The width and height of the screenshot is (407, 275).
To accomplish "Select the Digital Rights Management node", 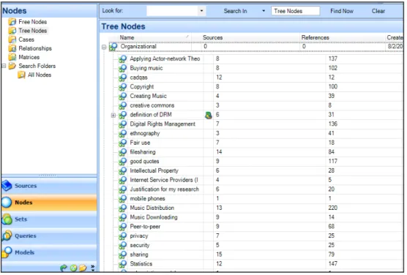I will (163, 124).
